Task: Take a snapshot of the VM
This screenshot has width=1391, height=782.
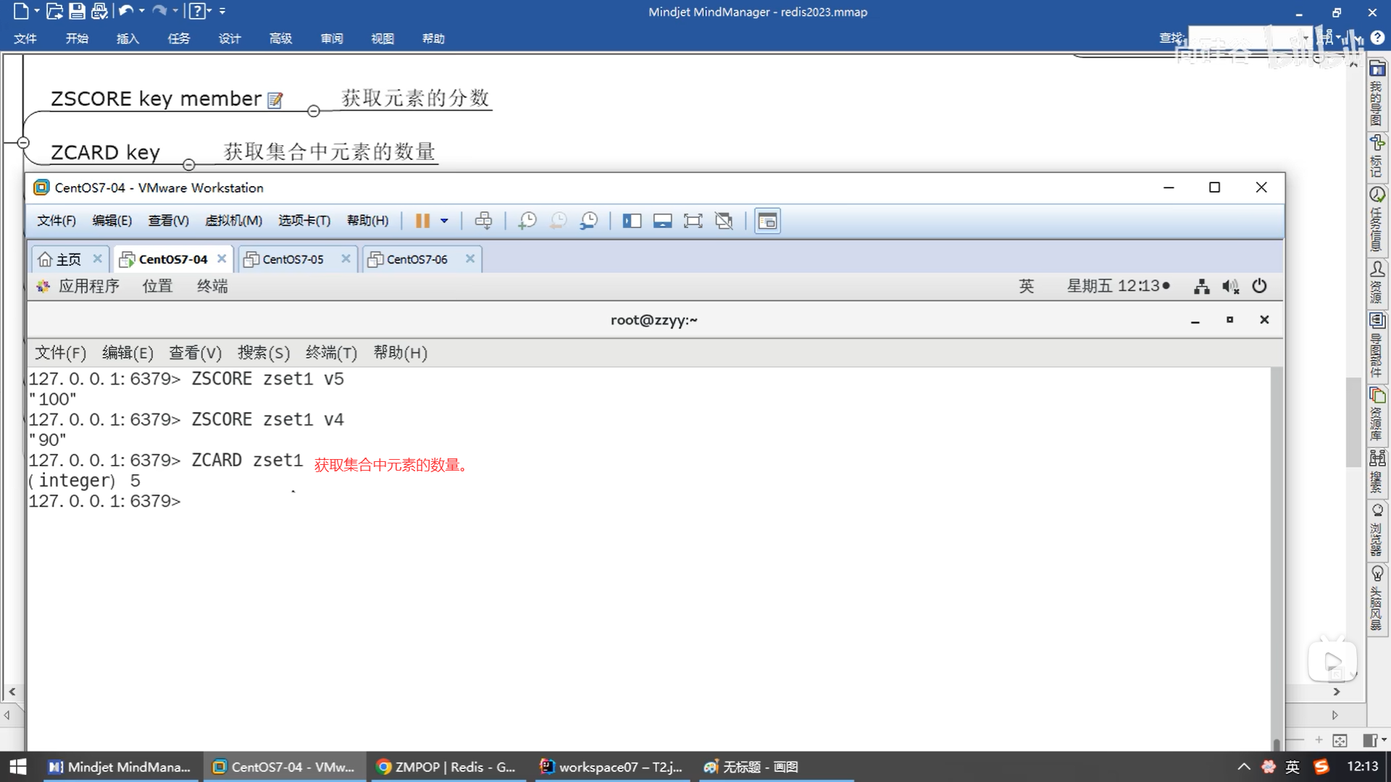Action: pos(527,221)
